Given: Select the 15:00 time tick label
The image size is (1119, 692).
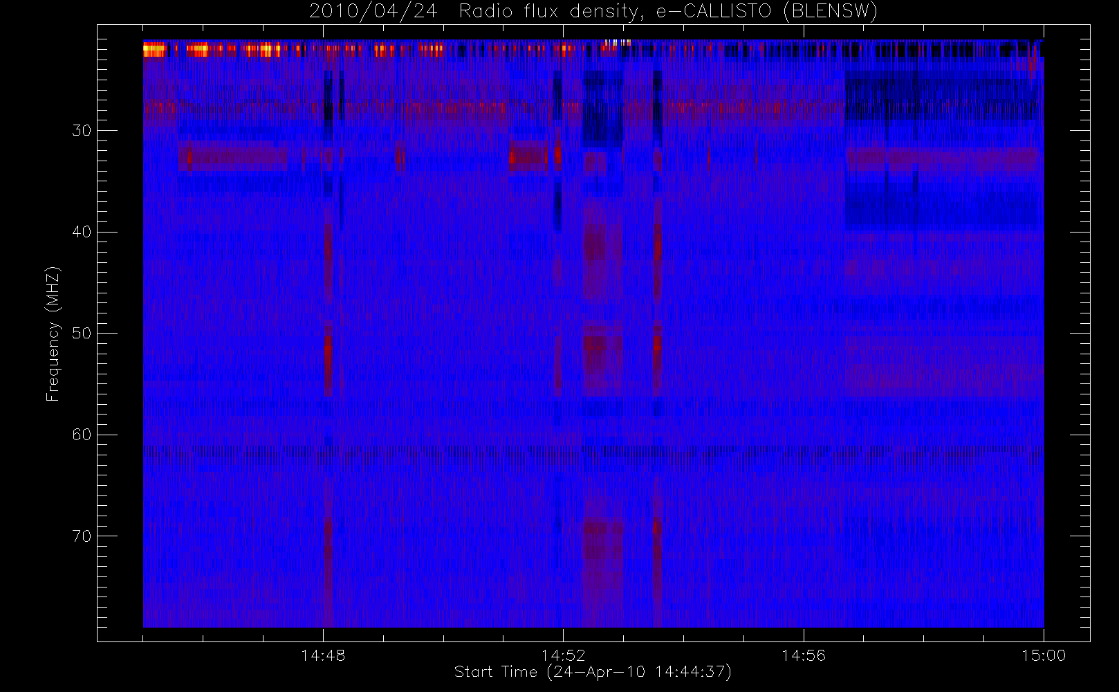Looking at the screenshot, I should tap(1044, 655).
